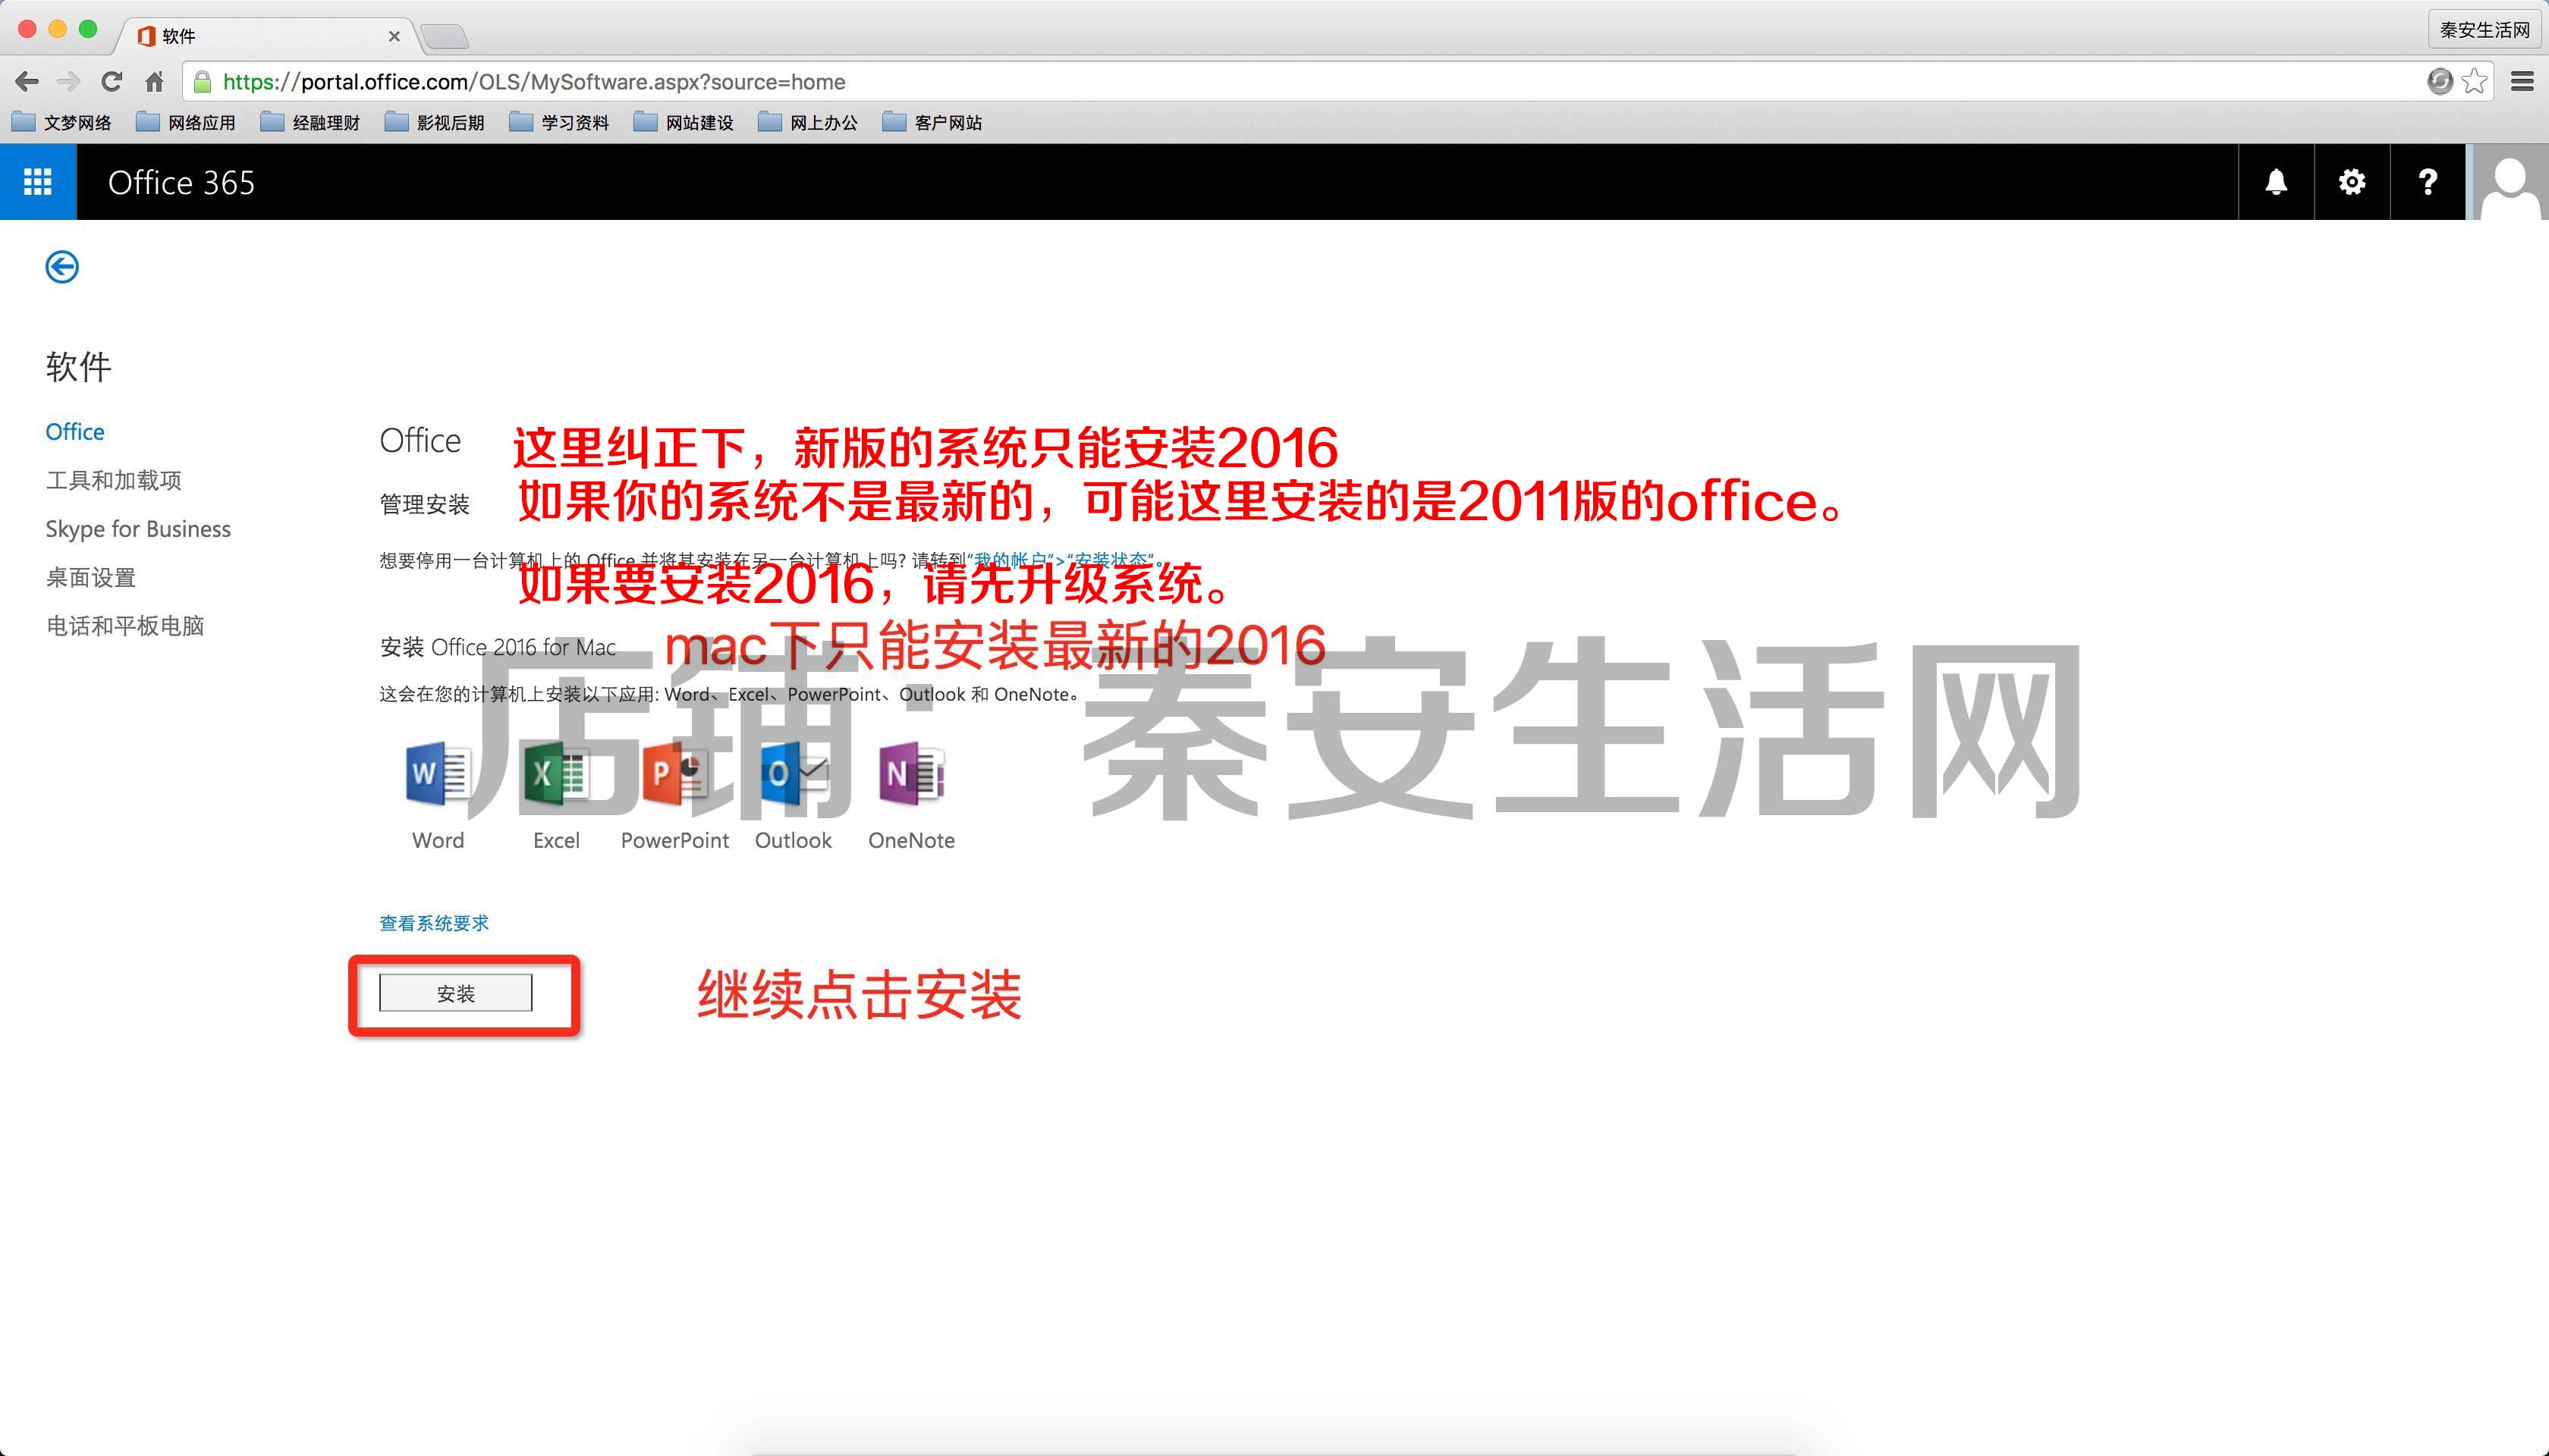This screenshot has height=1456, width=2549.
Task: Click the extension icon beside the star
Action: coord(2440,82)
